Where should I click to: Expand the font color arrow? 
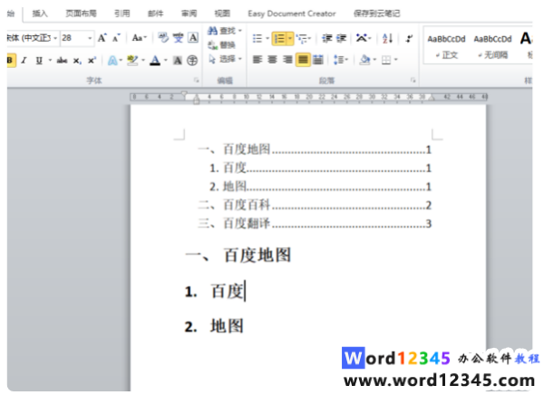(166, 61)
